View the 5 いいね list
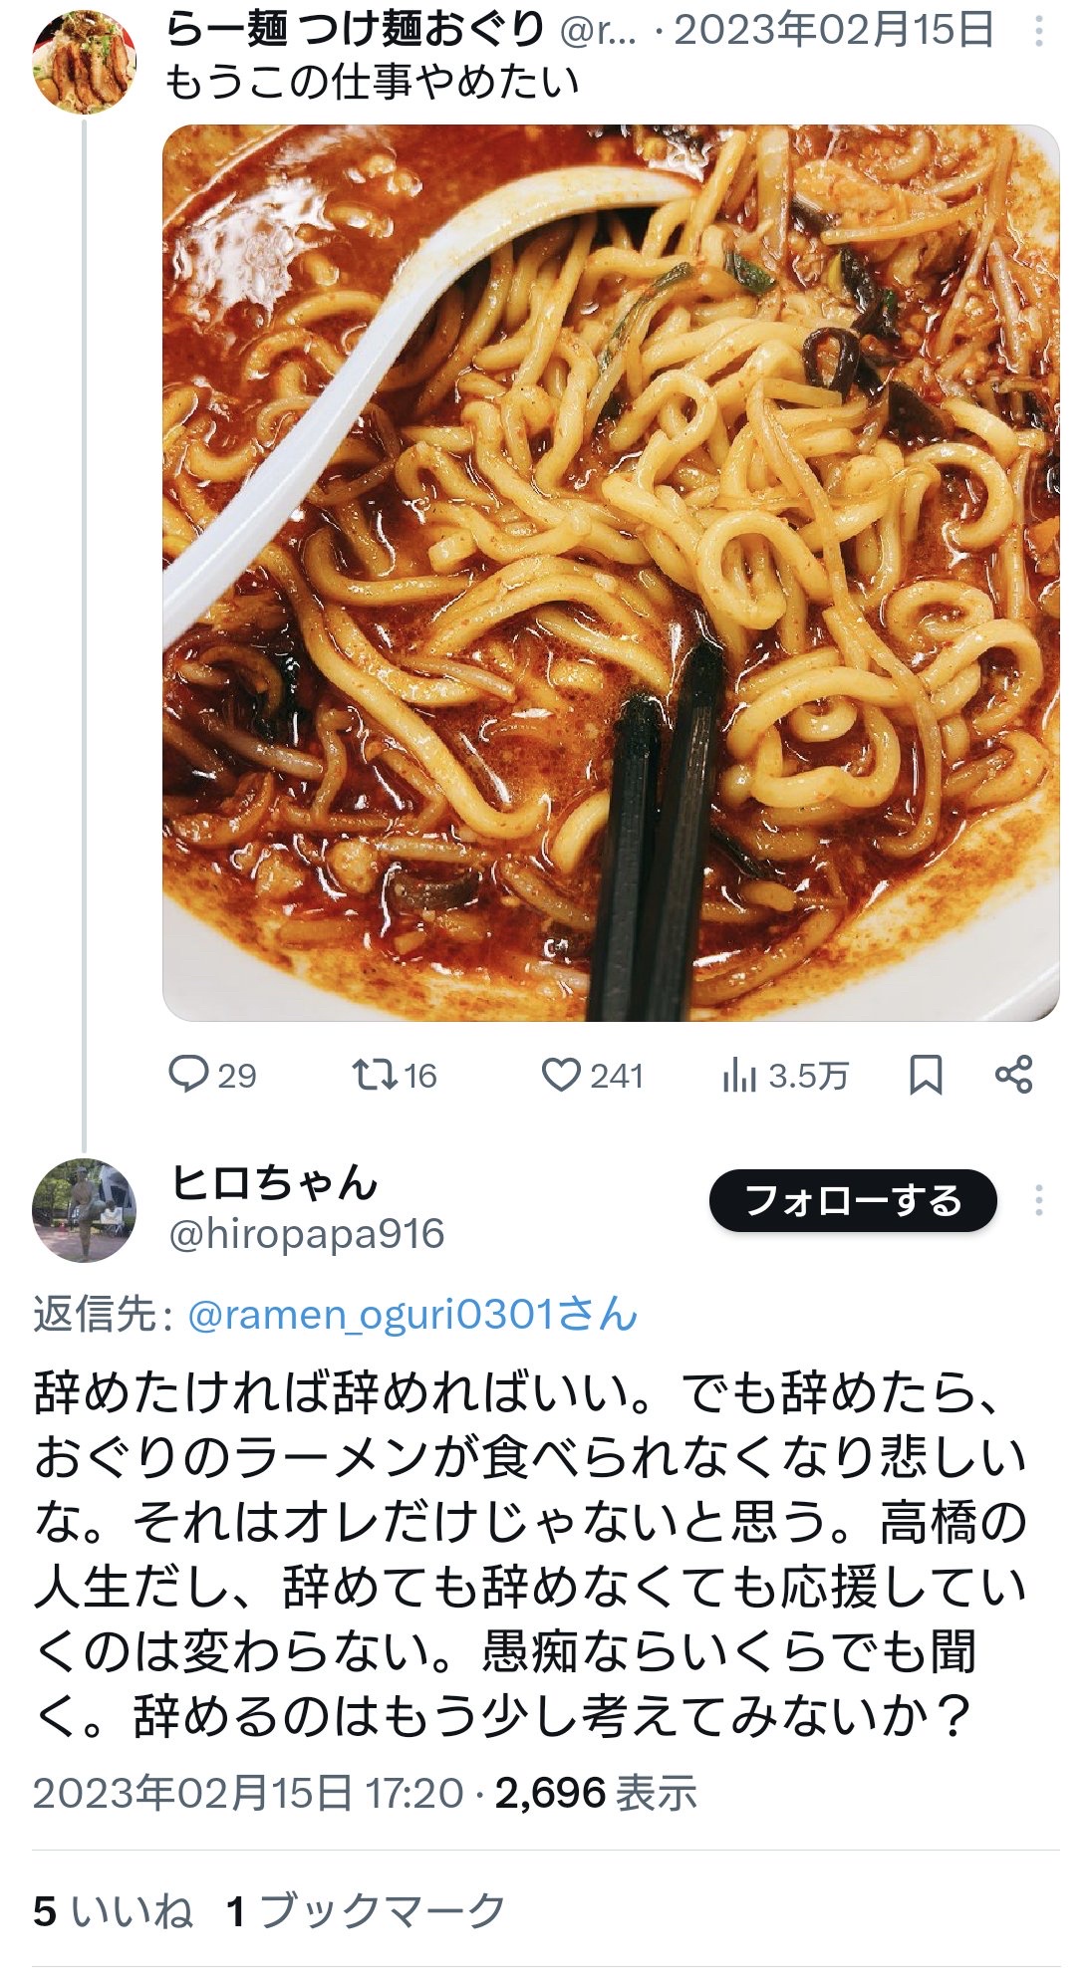The image size is (1092, 1985). click(x=113, y=1911)
